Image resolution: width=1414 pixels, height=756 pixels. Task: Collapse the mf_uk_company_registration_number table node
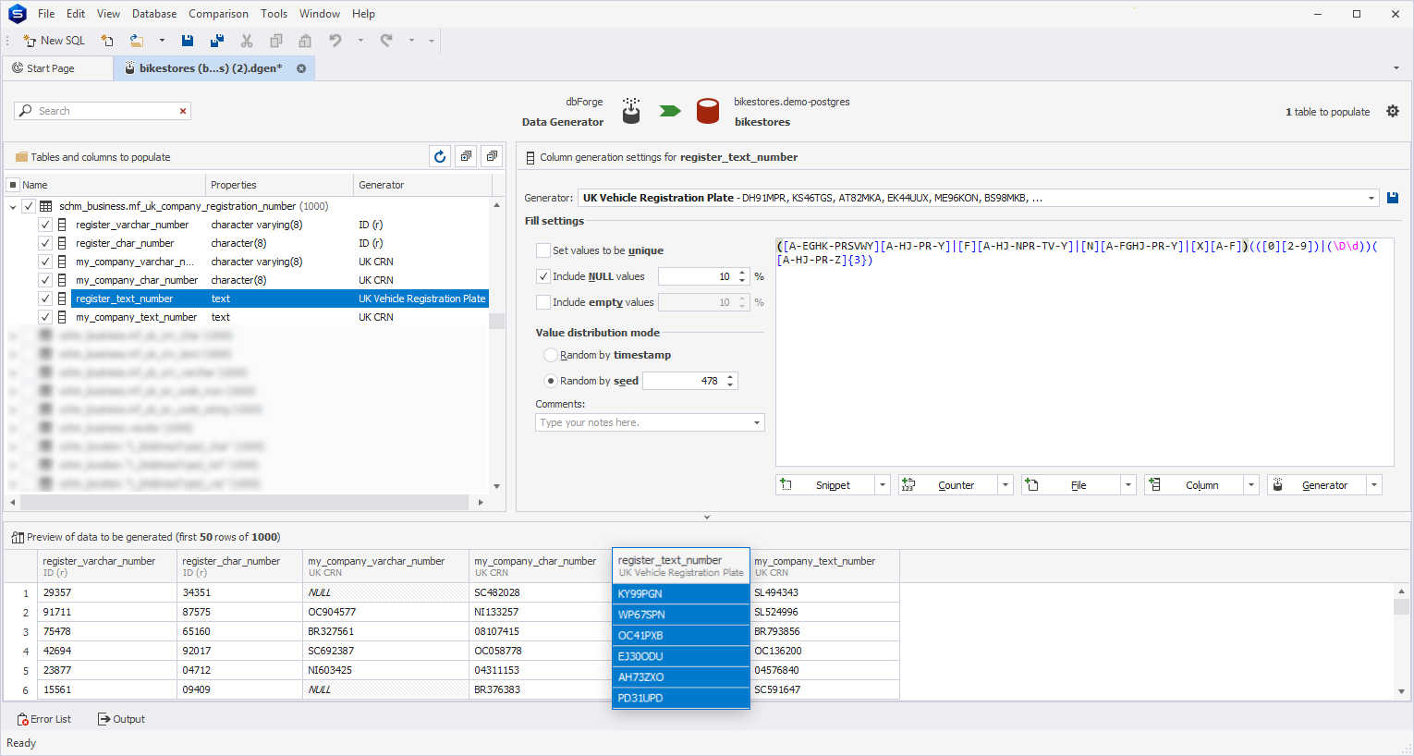[13, 206]
